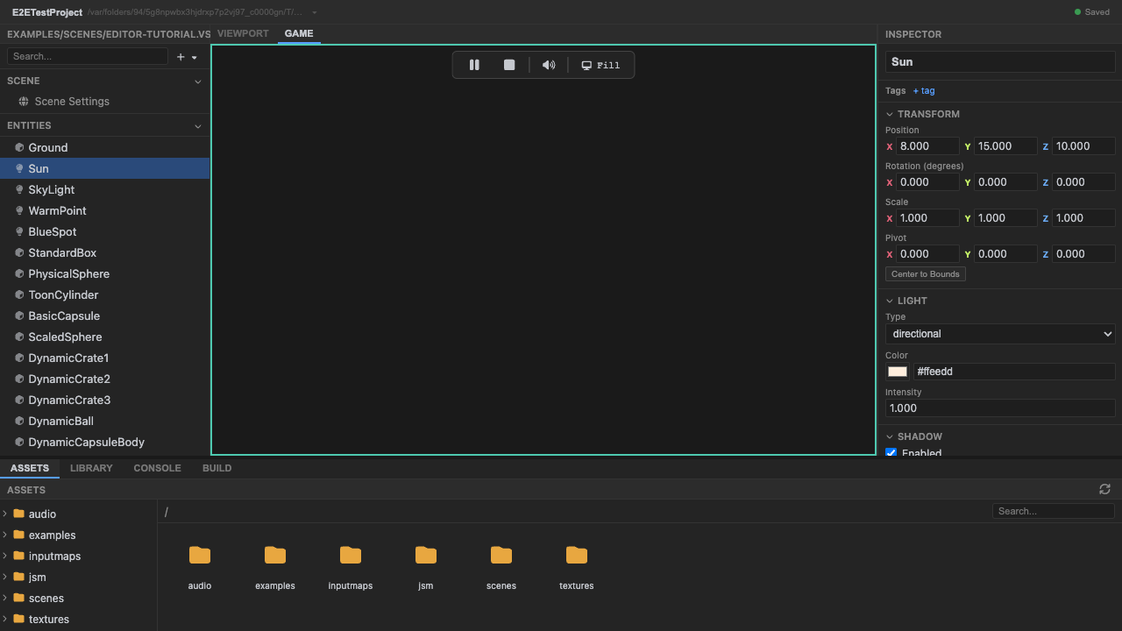1122x631 pixels.
Task: Click the add entity plus icon
Action: (181, 57)
